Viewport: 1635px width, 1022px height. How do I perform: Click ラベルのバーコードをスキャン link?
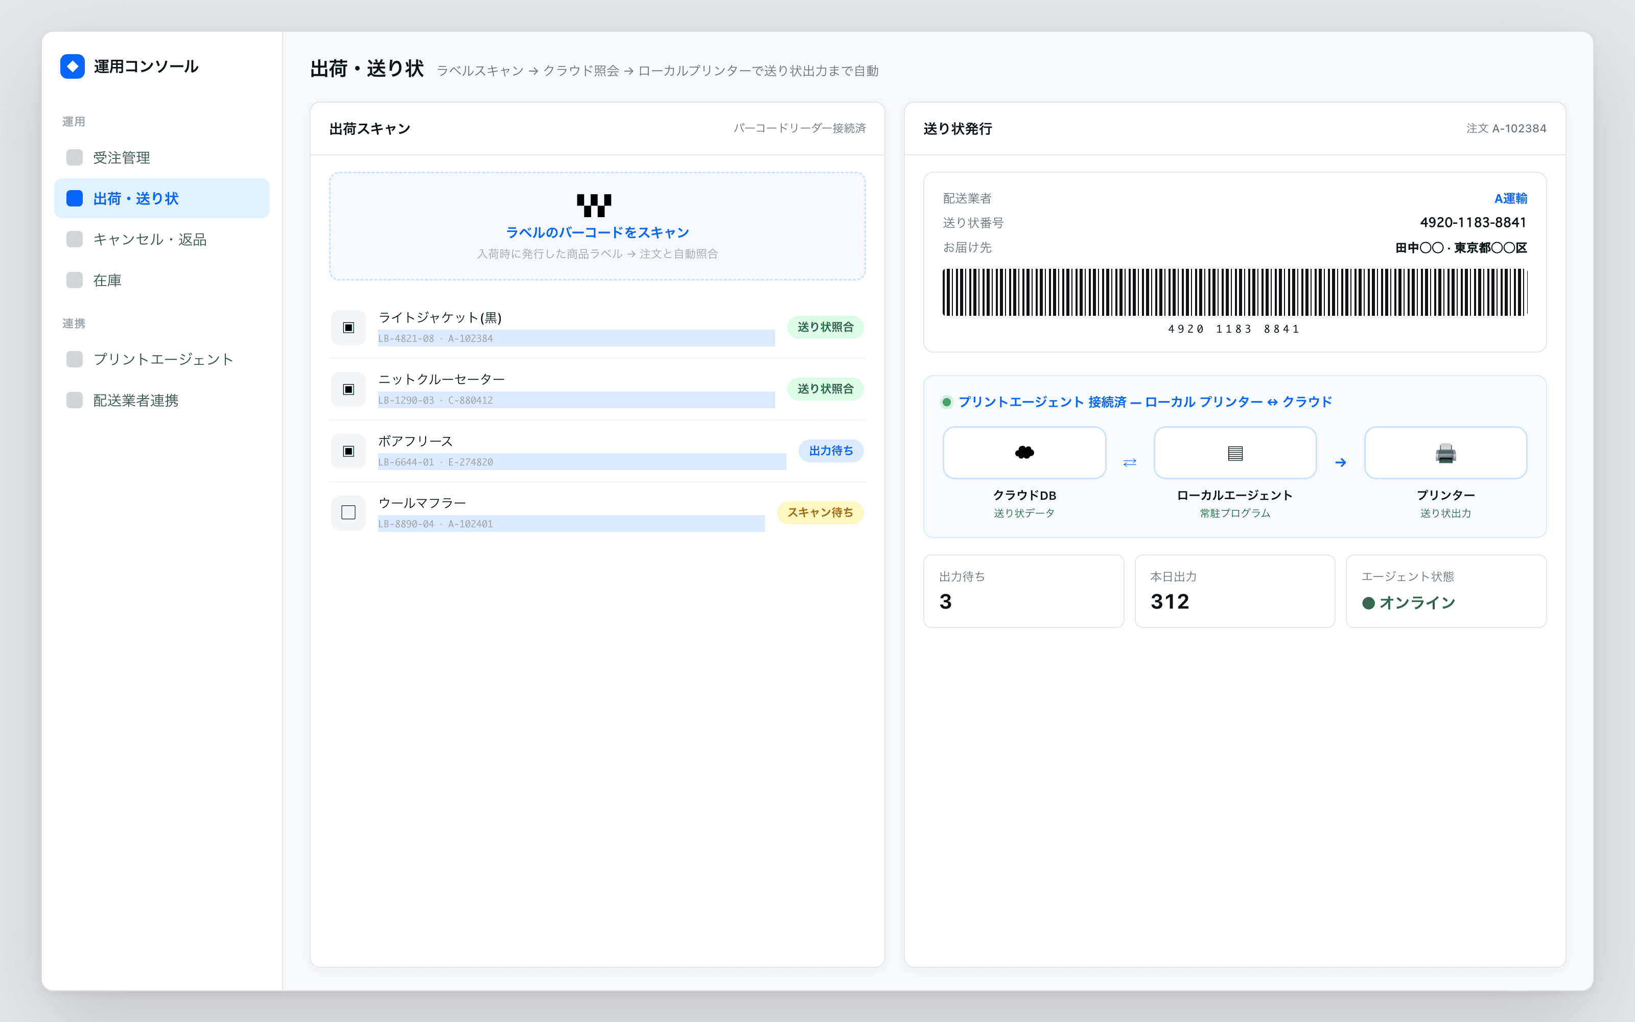[597, 233]
